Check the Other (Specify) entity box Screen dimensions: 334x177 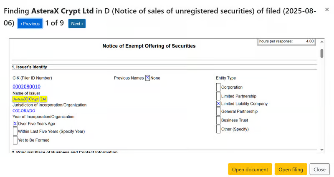pyautogui.click(x=218, y=129)
